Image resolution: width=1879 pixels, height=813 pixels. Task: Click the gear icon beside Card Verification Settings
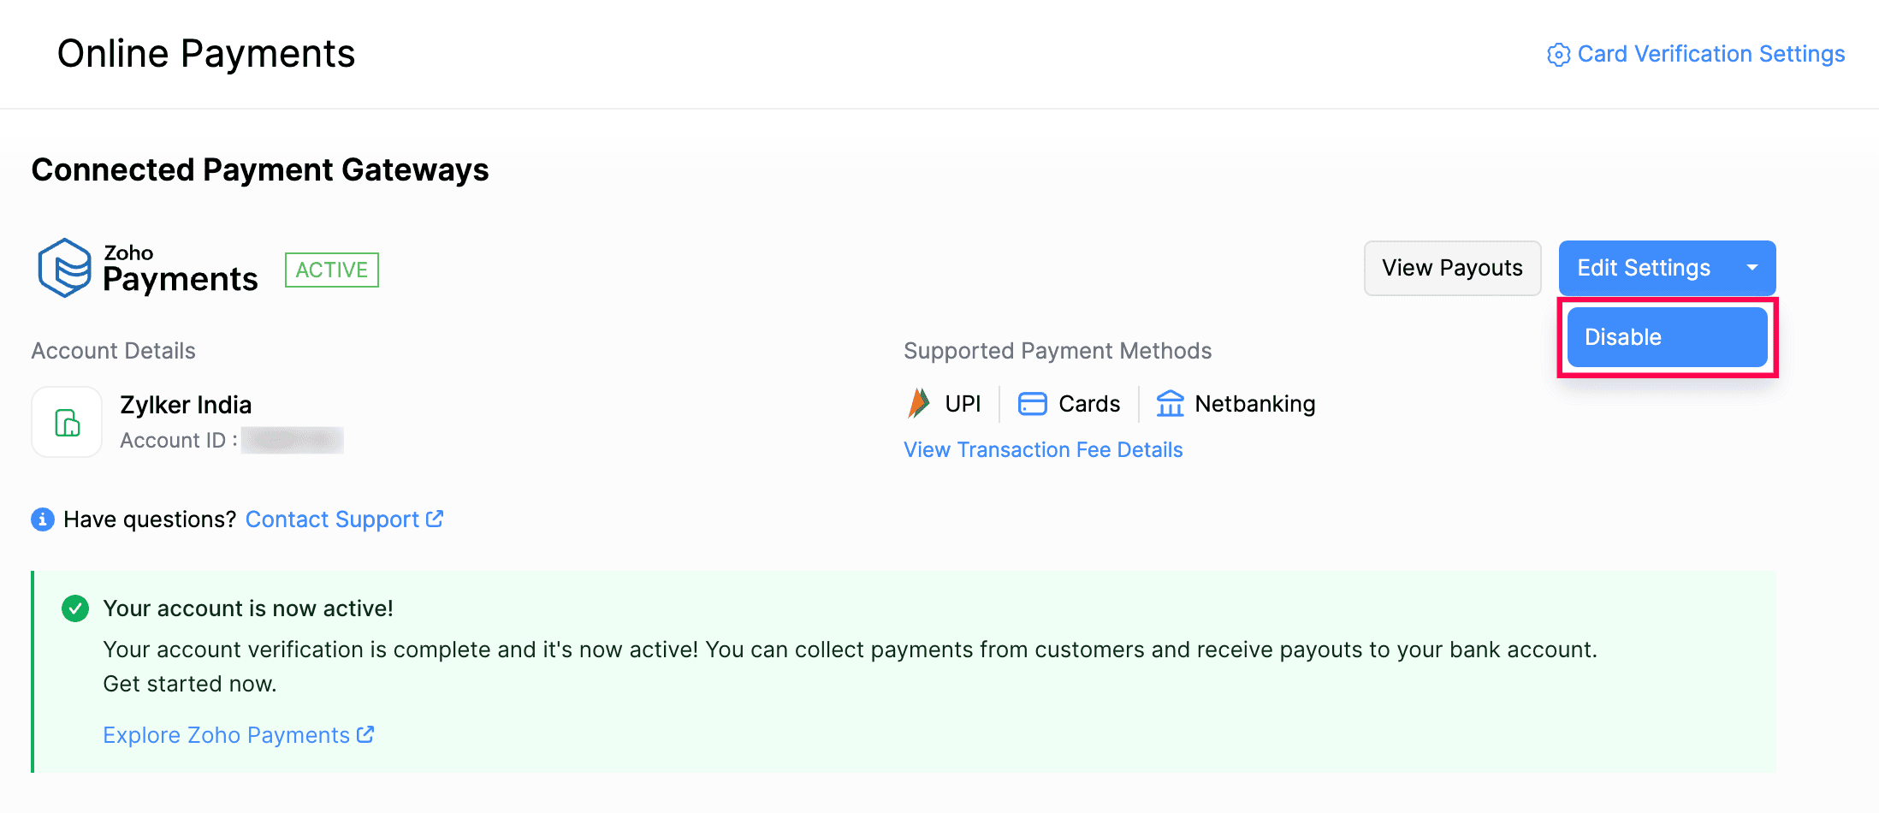[x=1559, y=54]
